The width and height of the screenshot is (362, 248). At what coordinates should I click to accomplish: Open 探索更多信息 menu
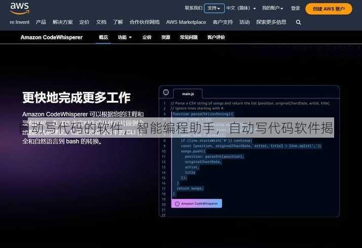[x=271, y=22]
